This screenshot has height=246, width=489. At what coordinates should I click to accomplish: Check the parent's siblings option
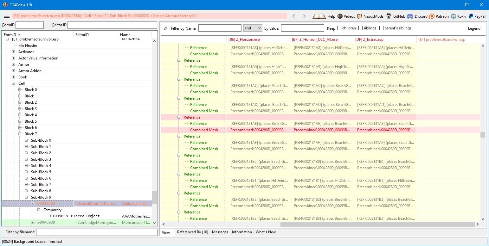(x=381, y=28)
